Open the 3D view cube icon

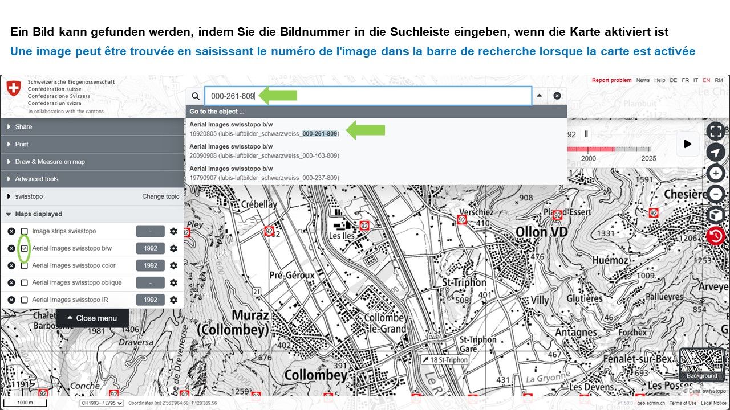tap(715, 215)
